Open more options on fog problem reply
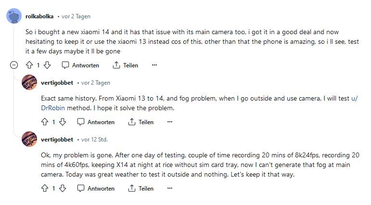The height and width of the screenshot is (205, 371). coord(169,122)
